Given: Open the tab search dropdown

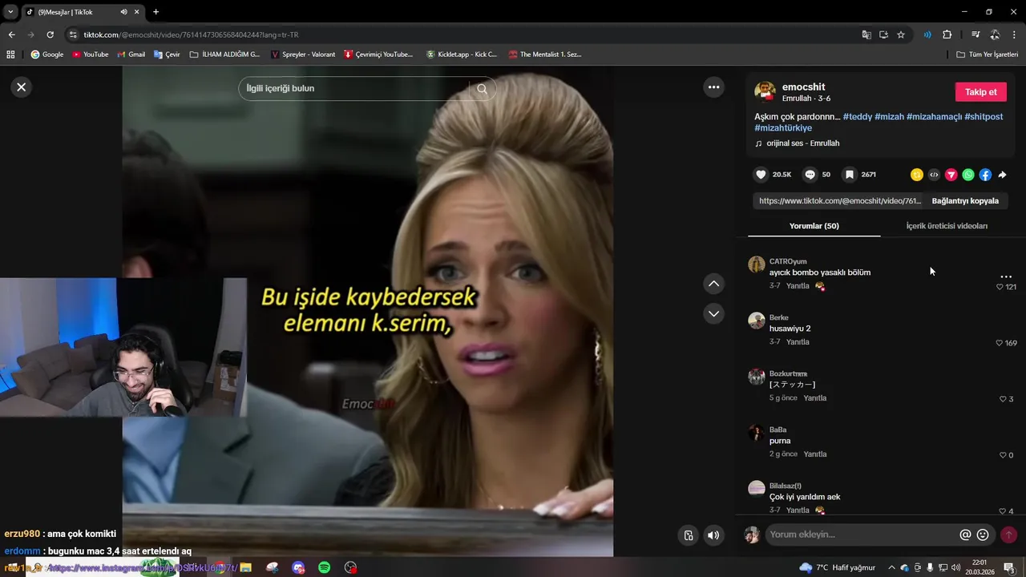Looking at the screenshot, I should [x=10, y=12].
